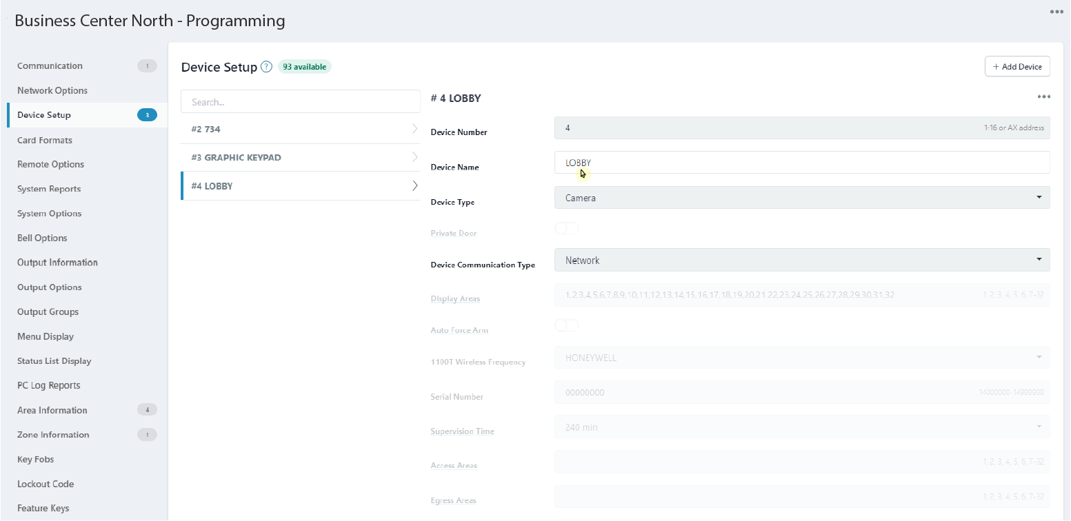Go to Network Options in the sidebar
The image size is (1071, 521).
(x=52, y=90)
